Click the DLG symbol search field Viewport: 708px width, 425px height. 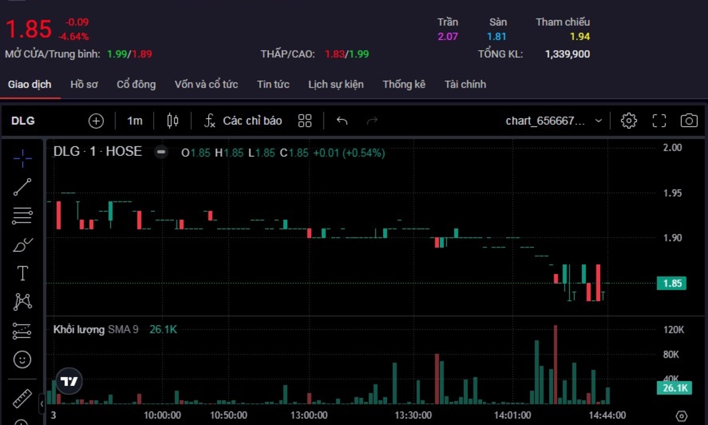pyautogui.click(x=23, y=121)
